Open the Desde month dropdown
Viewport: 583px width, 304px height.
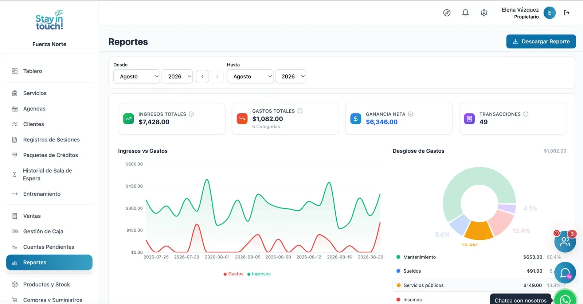click(x=137, y=77)
